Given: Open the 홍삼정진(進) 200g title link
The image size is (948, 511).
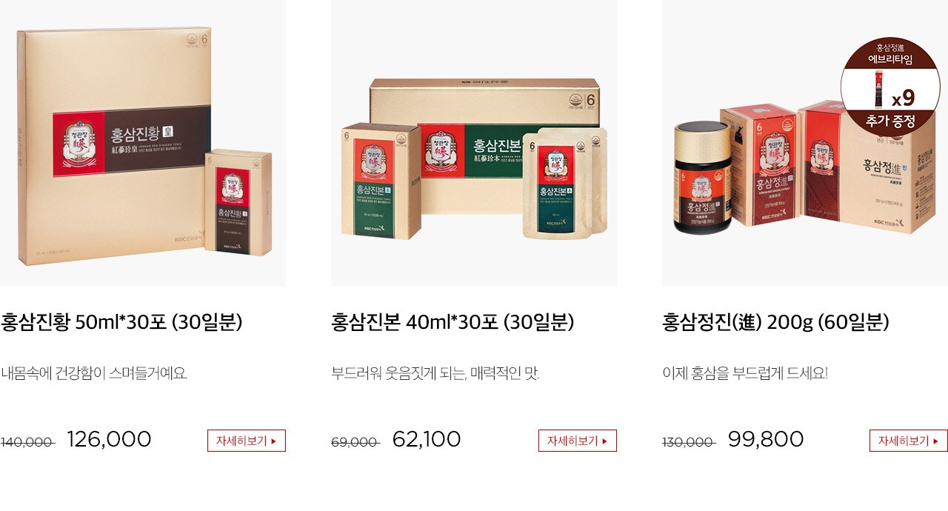Looking at the screenshot, I should [x=775, y=323].
